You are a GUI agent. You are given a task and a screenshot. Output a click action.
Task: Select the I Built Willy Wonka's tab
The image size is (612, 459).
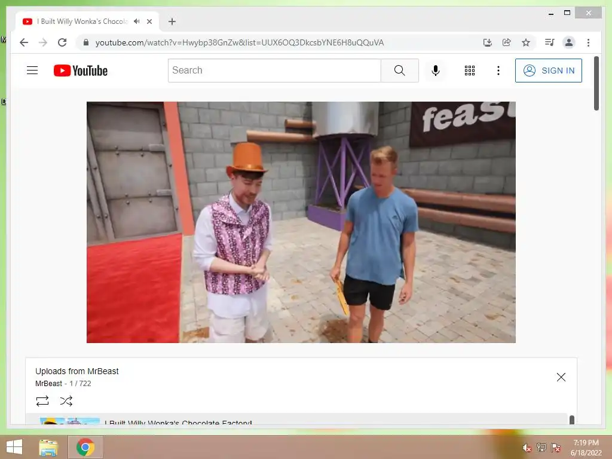click(x=87, y=22)
